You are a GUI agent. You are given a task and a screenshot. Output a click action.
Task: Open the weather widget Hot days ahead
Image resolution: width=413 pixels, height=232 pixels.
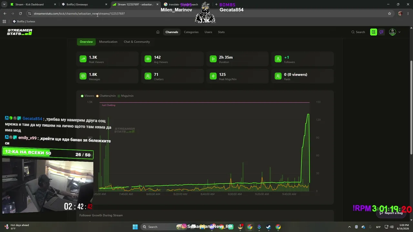click(x=17, y=227)
